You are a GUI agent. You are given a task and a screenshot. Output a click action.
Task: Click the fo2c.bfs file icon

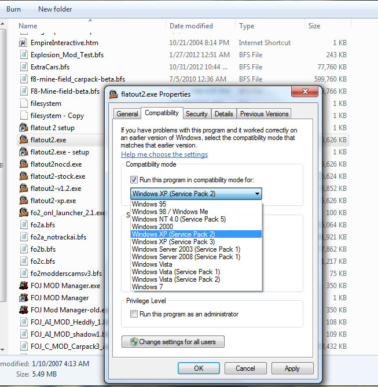tap(24, 261)
